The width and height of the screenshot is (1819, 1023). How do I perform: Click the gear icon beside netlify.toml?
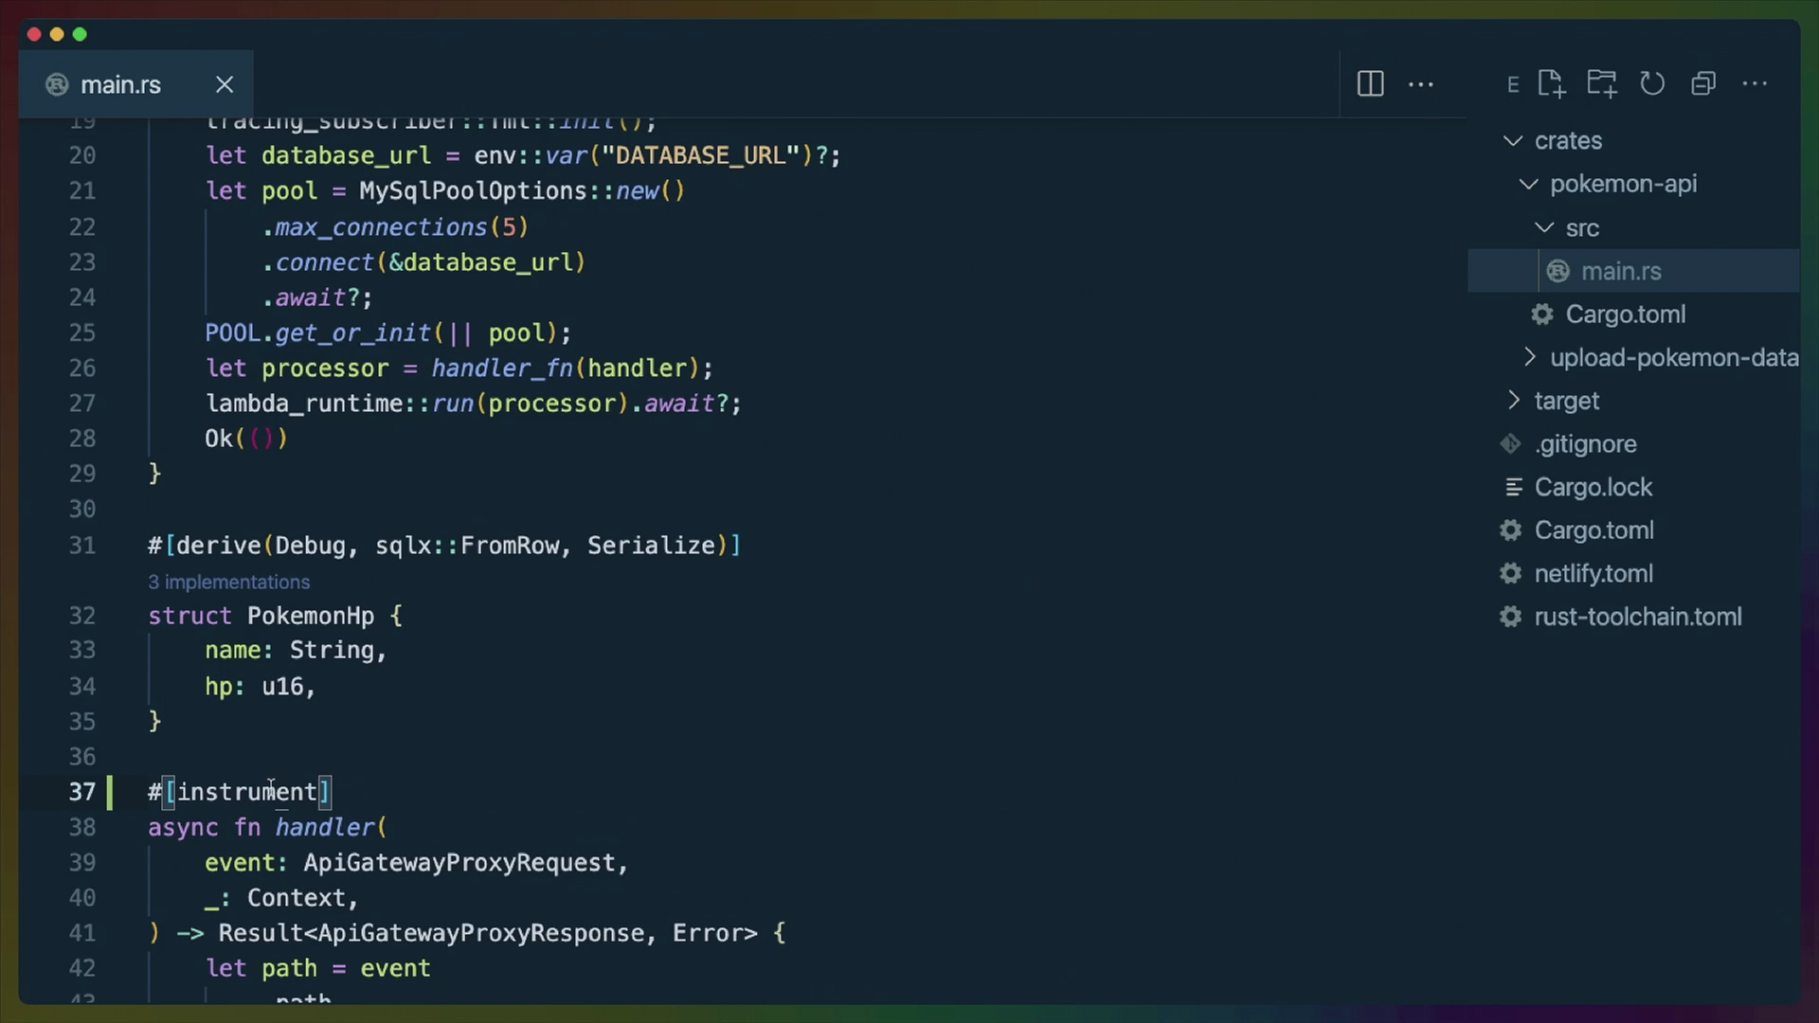[x=1508, y=573]
